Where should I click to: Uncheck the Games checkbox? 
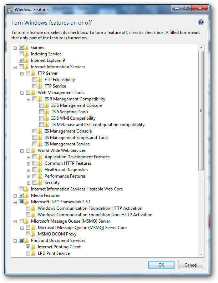[21, 48]
